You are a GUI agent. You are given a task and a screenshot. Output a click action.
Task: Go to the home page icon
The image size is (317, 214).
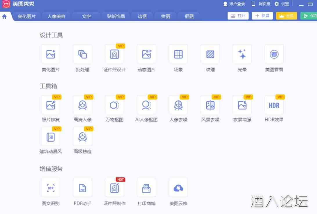coord(4,17)
